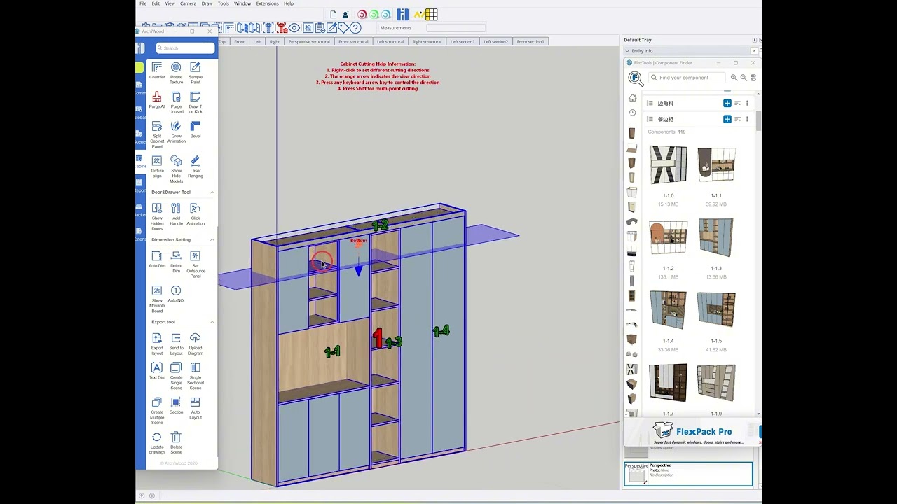Select the Perspective scene in the Scenes tray
Screen dimensions: 897x504
point(688,474)
